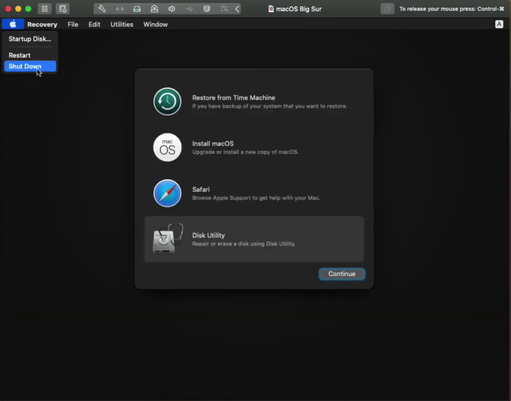
Task: Minimize the virtual machine window
Action: (x=18, y=9)
